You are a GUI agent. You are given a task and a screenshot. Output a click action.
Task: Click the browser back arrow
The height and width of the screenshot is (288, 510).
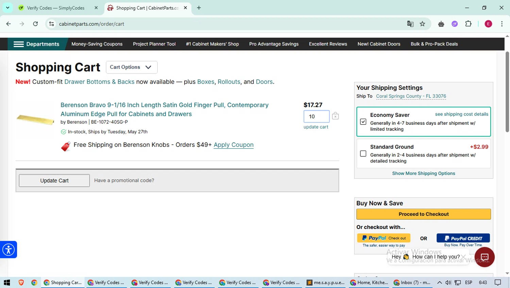[x=8, y=24]
